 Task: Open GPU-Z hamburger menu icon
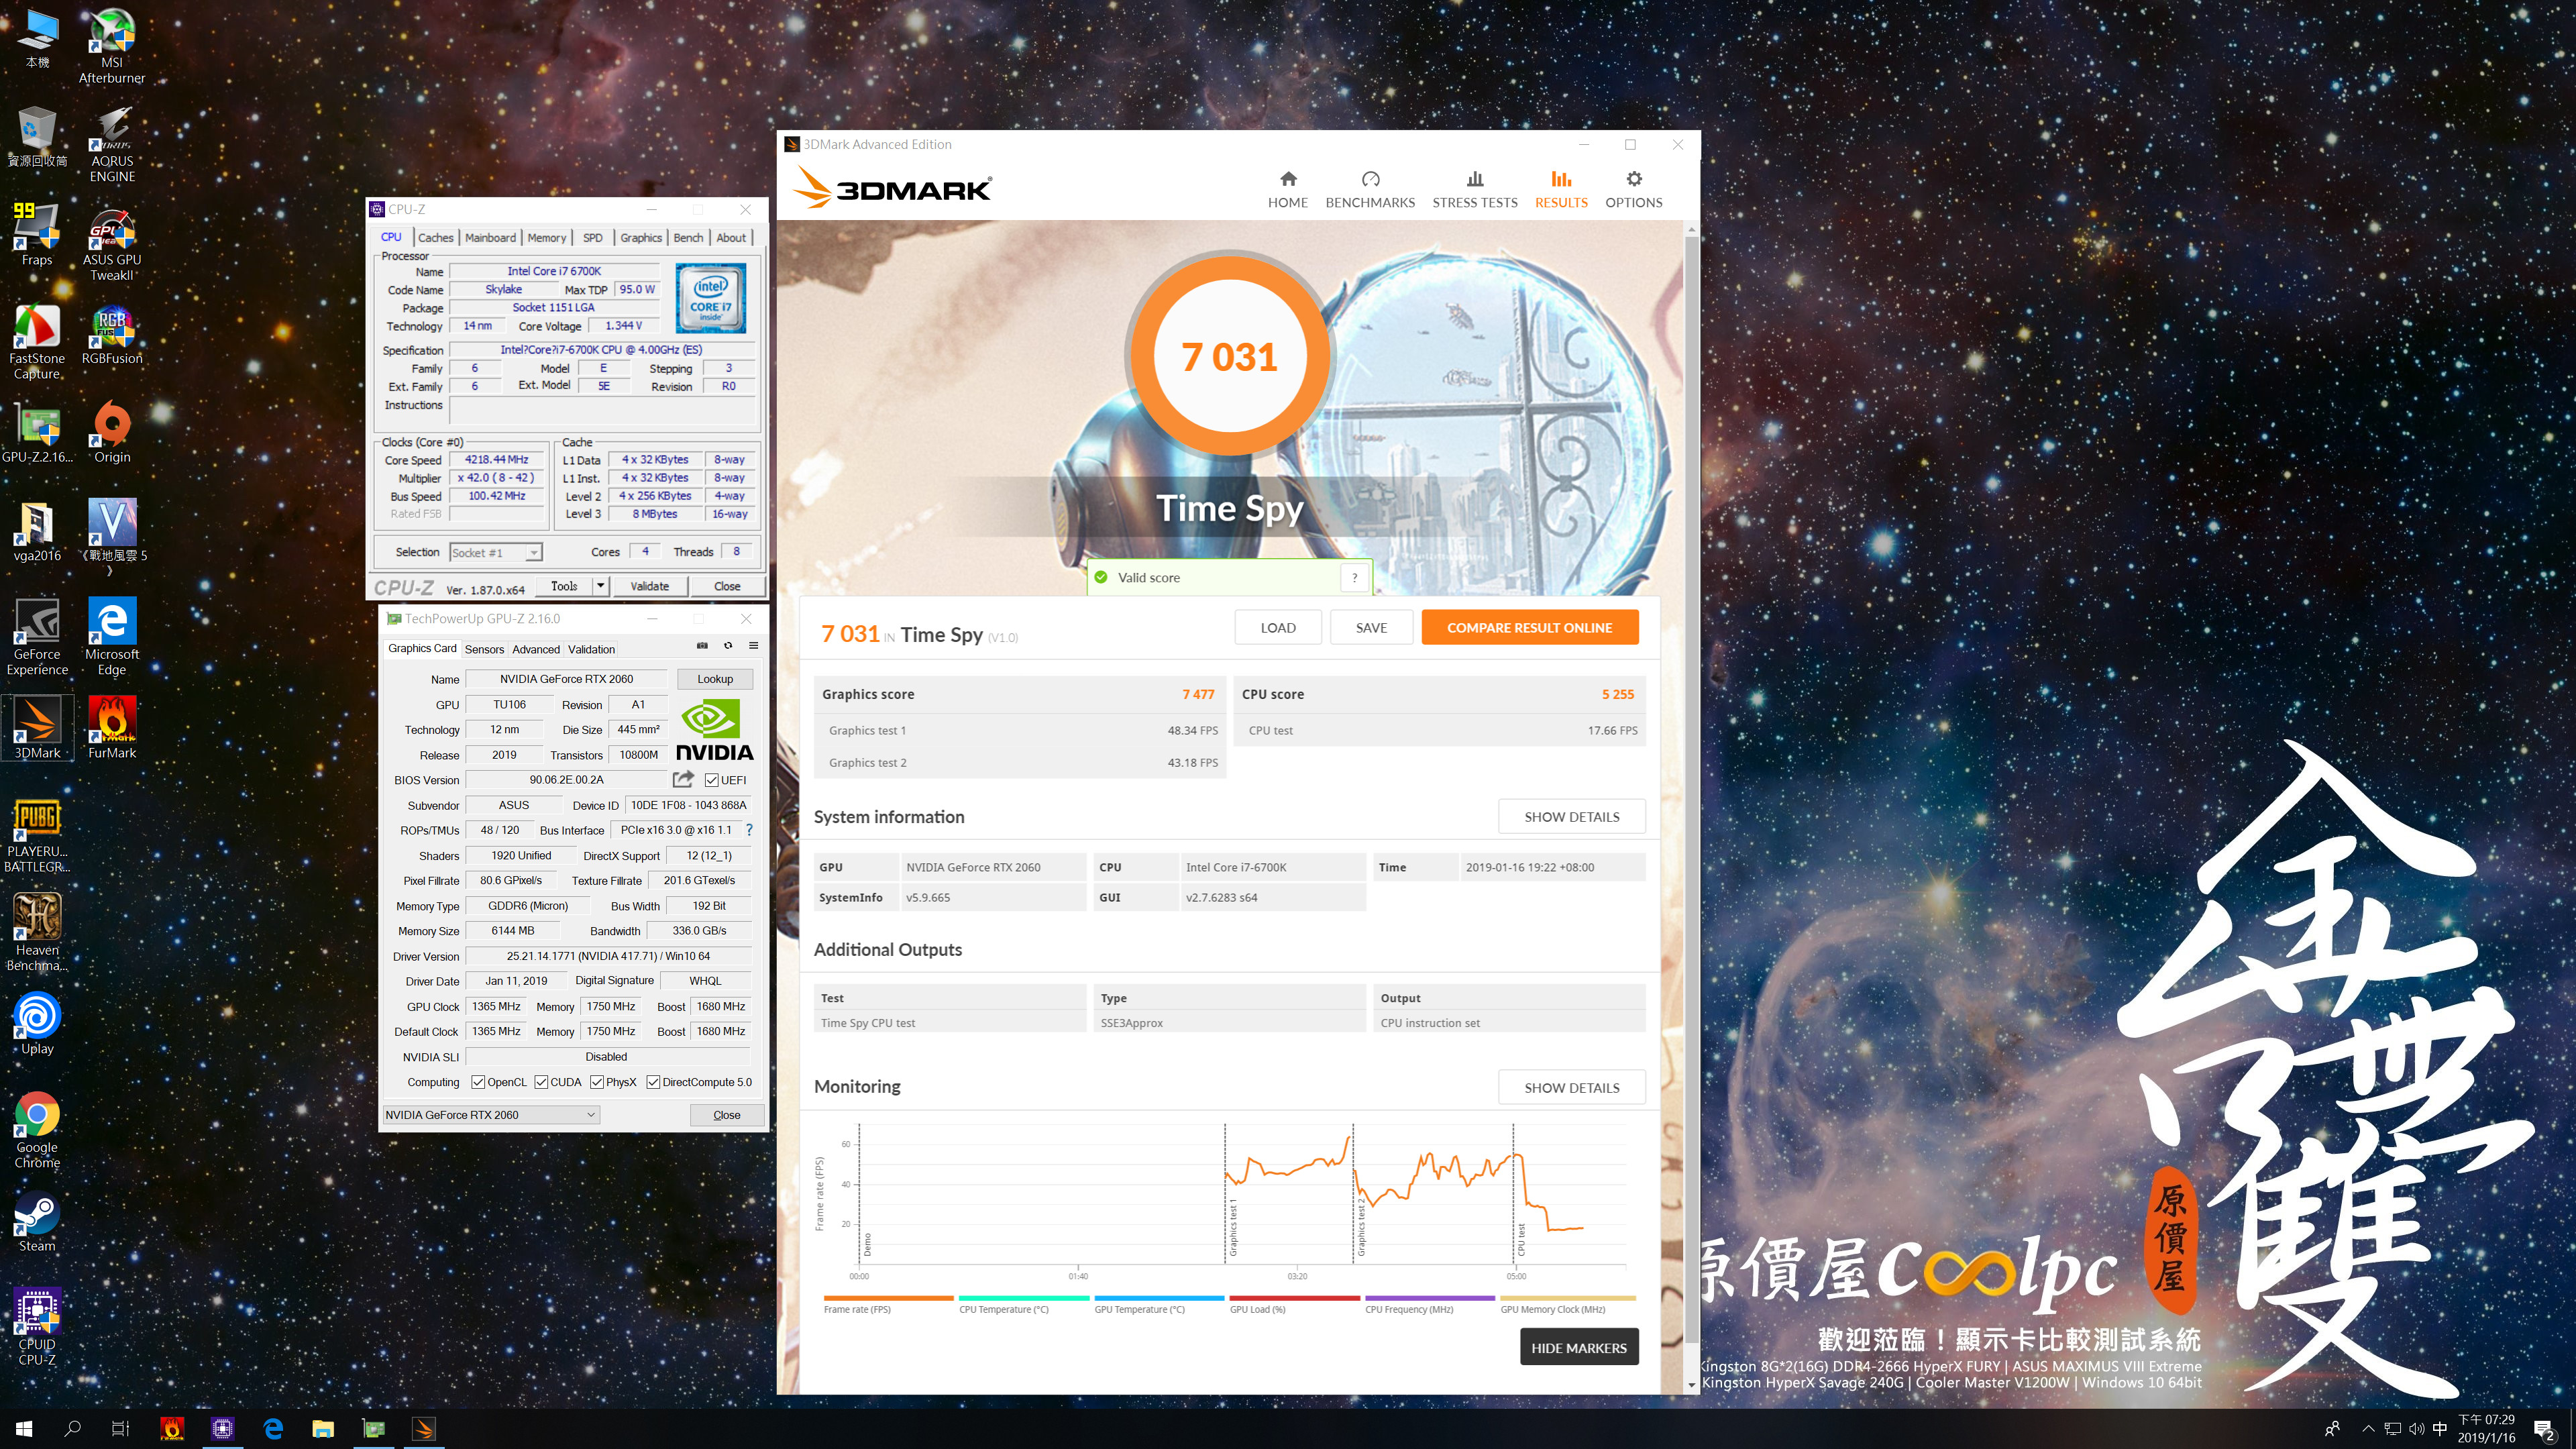click(x=753, y=646)
